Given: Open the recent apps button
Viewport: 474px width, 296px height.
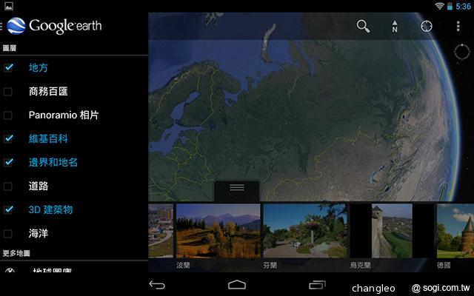Looking at the screenshot, I should tap(317, 284).
